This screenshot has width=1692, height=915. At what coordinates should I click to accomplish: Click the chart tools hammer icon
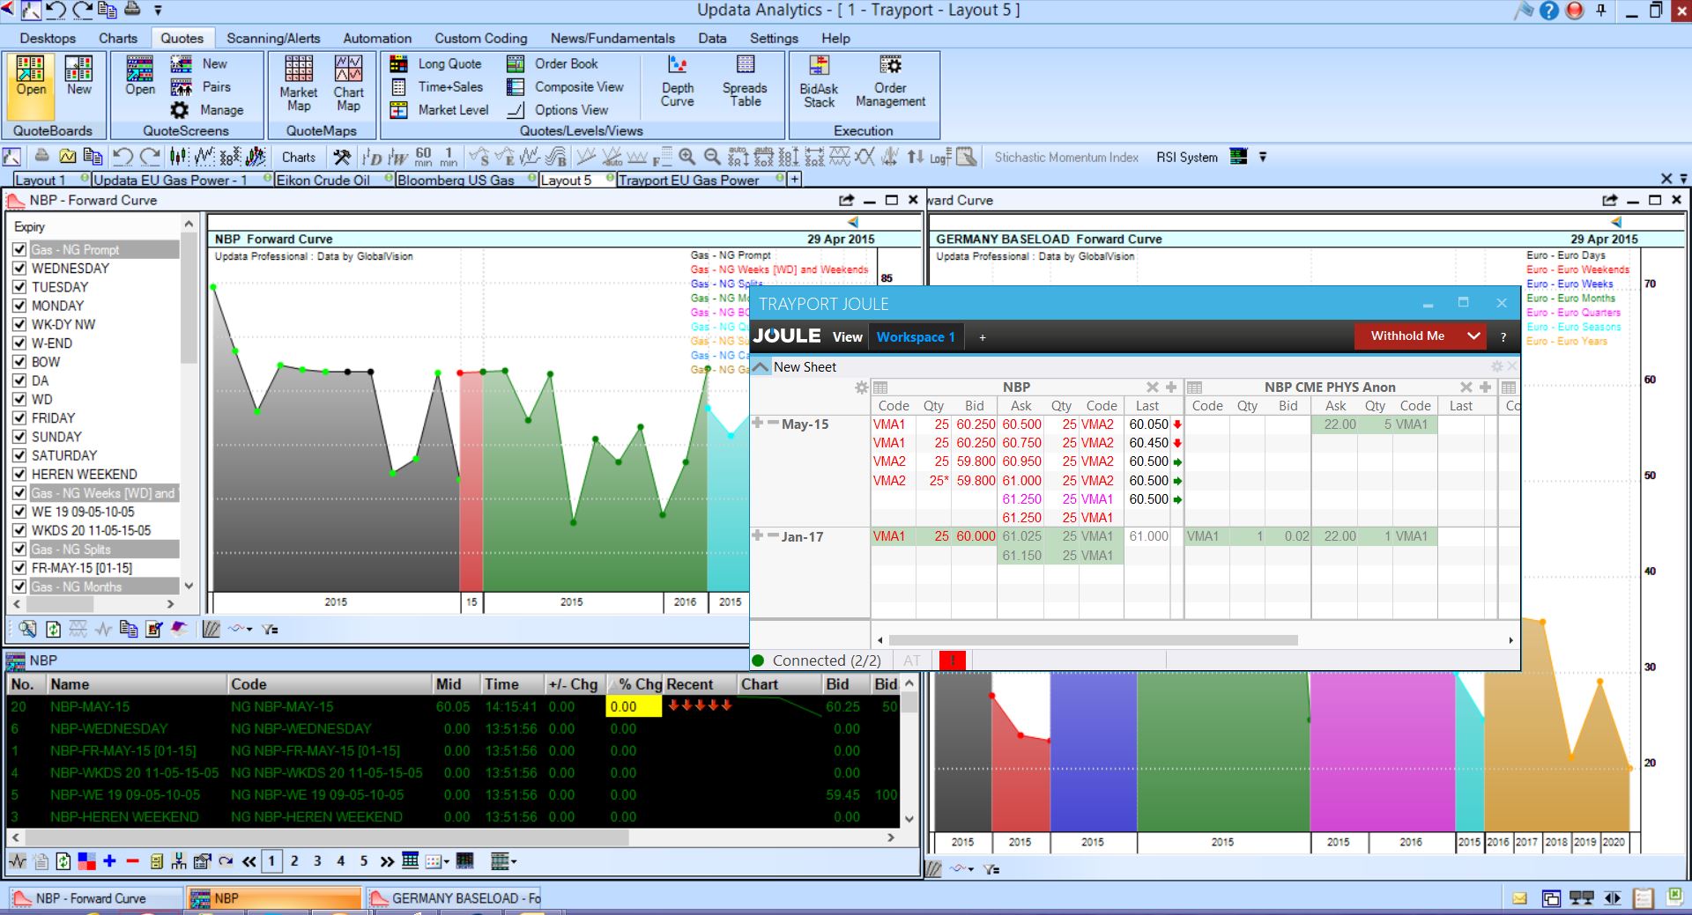[342, 157]
